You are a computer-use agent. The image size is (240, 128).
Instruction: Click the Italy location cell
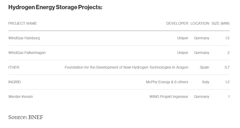[206, 82]
